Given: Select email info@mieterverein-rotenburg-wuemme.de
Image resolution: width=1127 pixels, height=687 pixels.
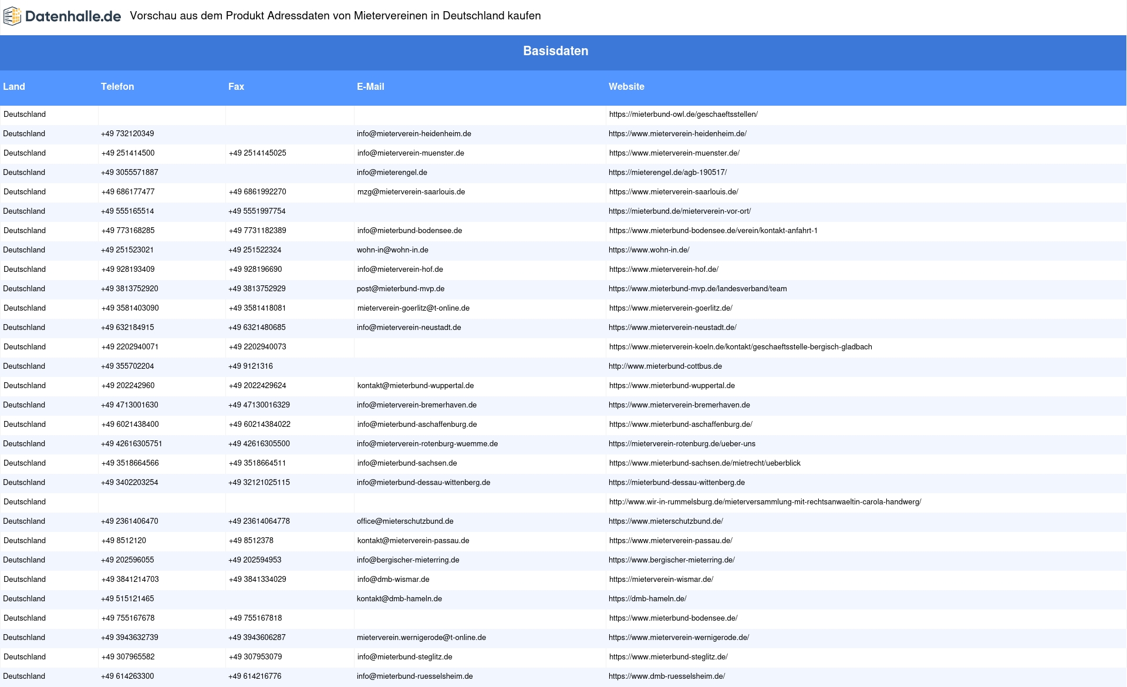Looking at the screenshot, I should coord(427,444).
